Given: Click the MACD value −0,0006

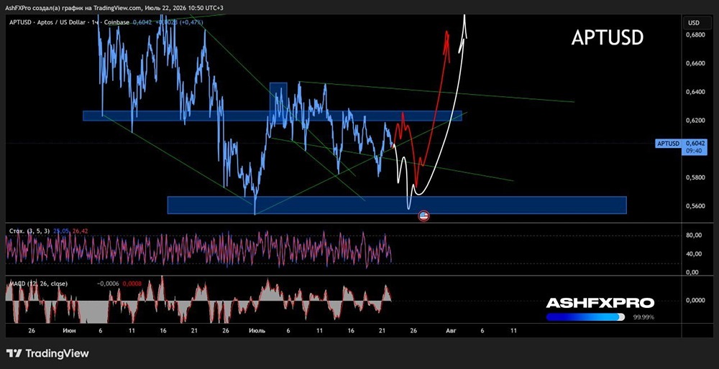Looking at the screenshot, I should (108, 284).
